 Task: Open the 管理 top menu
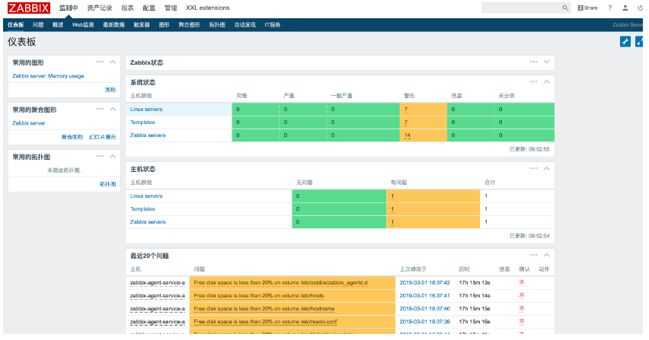(x=171, y=8)
